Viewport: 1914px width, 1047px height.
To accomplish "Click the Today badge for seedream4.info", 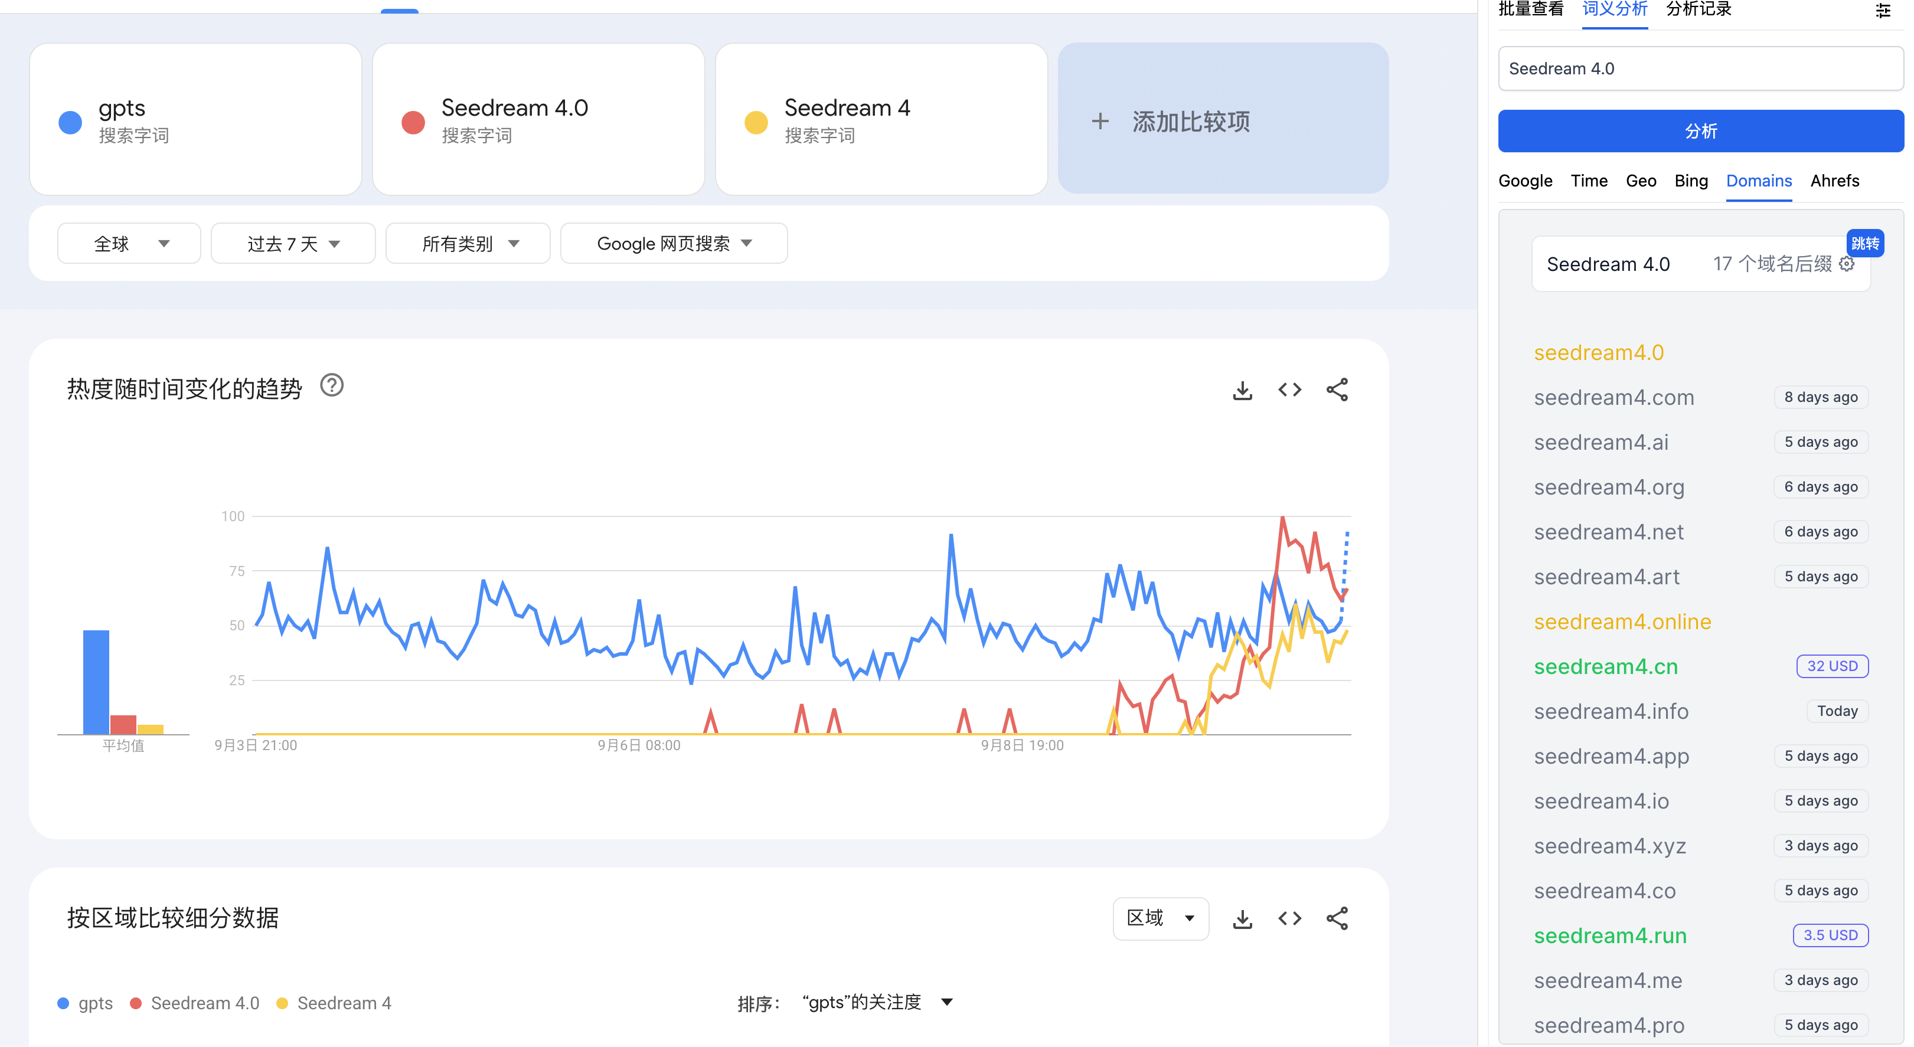I will click(x=1837, y=711).
